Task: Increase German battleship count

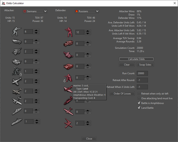Action: pos(37,120)
